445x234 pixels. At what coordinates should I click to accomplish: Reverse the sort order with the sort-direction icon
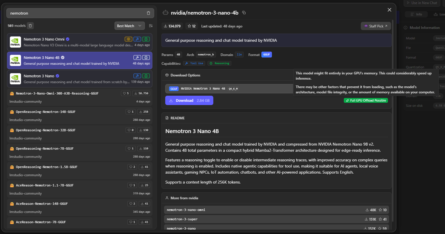[151, 26]
